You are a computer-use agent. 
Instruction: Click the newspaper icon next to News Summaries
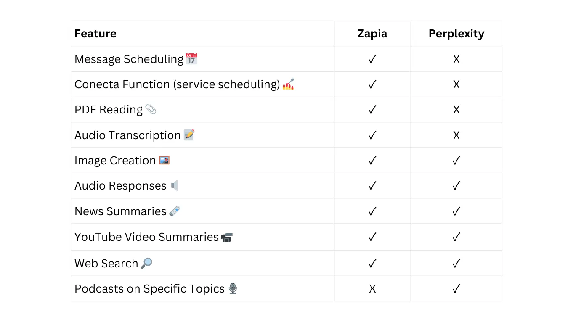[175, 211]
